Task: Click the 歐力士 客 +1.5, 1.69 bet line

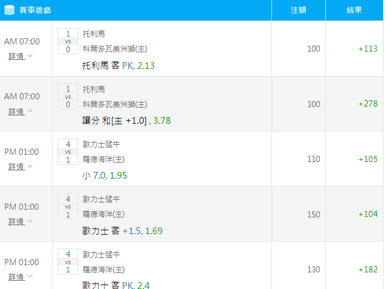Action: pyautogui.click(x=123, y=231)
